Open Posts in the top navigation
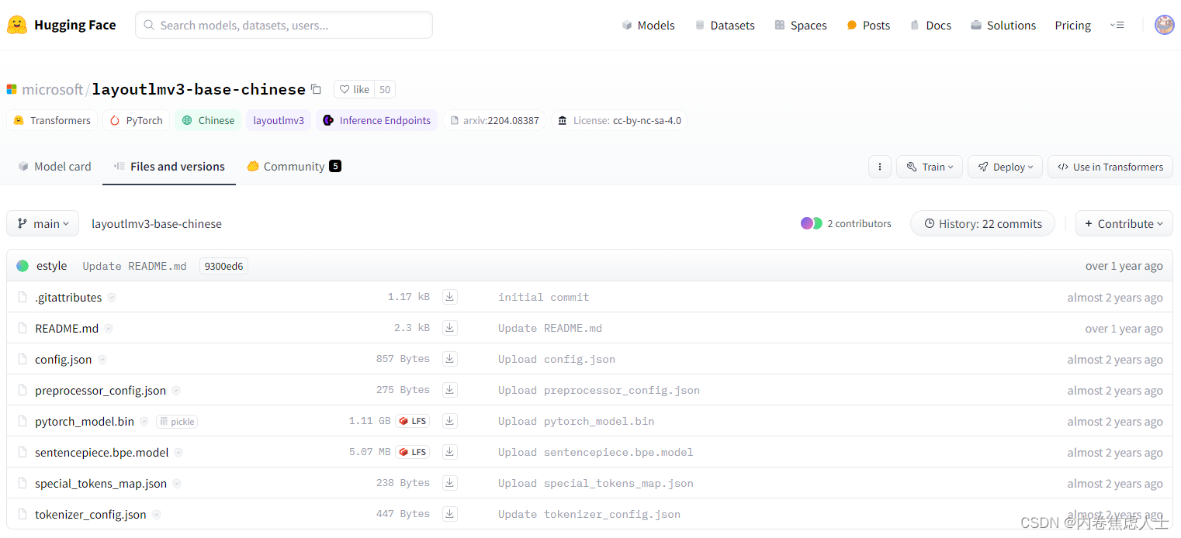Viewport: 1181px width, 538px height. click(868, 26)
